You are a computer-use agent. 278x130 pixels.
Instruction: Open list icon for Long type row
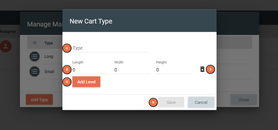point(35,57)
